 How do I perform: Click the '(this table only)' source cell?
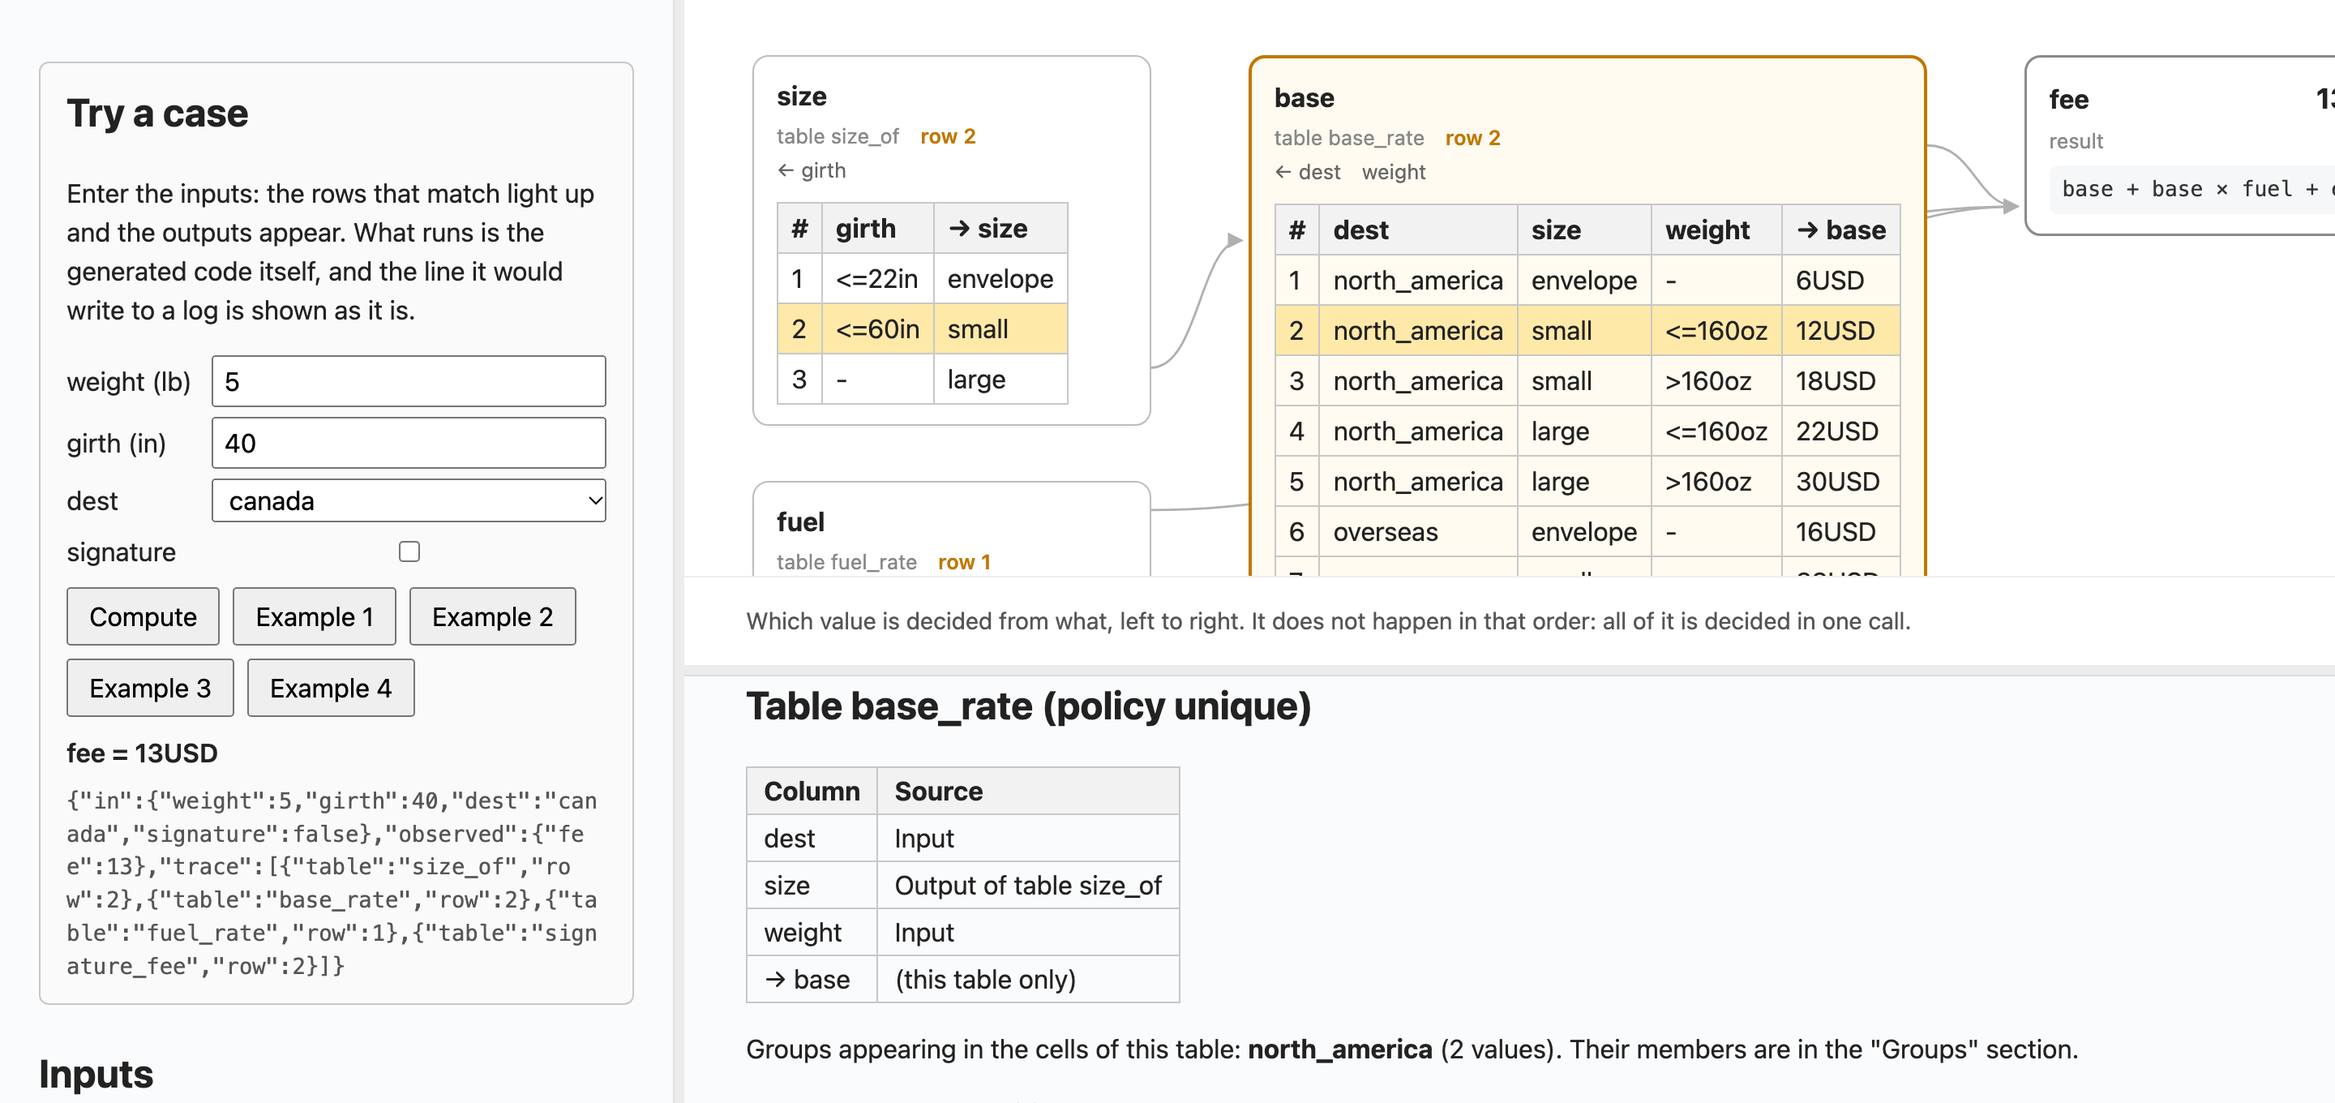click(x=1028, y=980)
